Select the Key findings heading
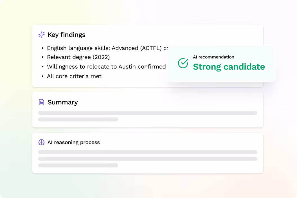 tap(66, 35)
